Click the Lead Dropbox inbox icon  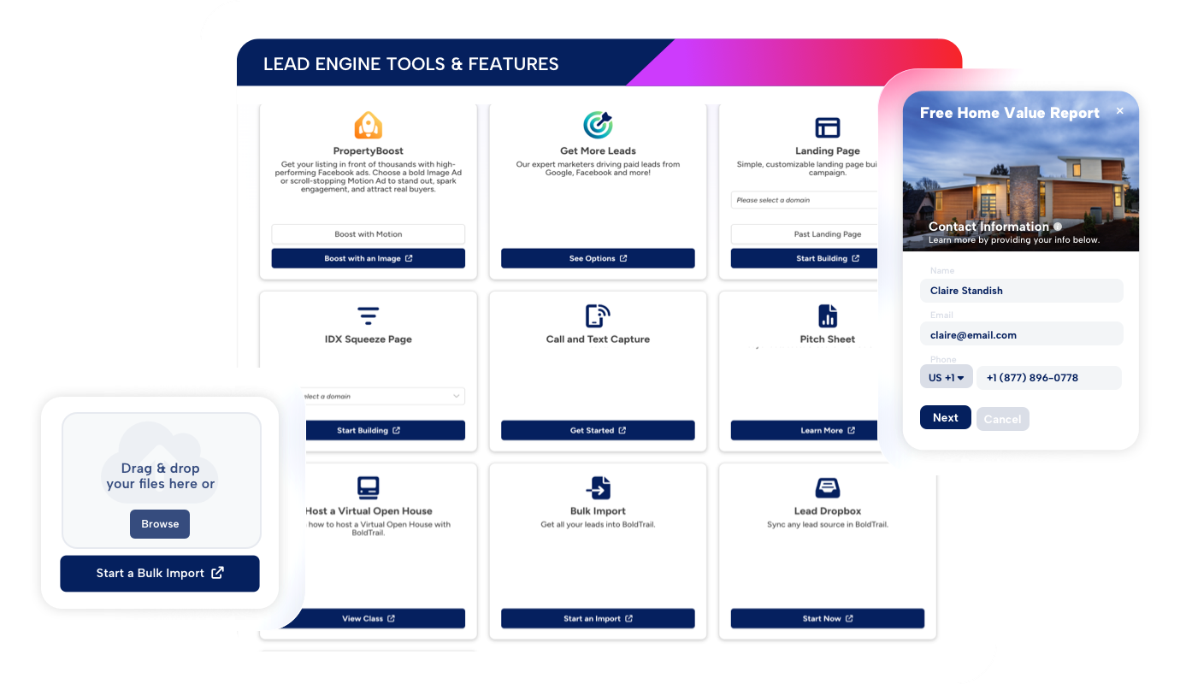(x=827, y=487)
